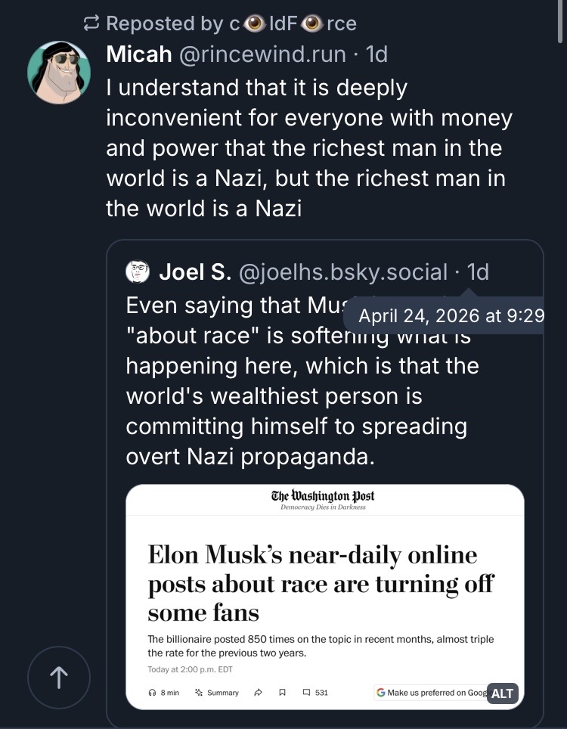Click the 1d timestamp on Micah's post
This screenshot has height=729, width=567.
376,54
